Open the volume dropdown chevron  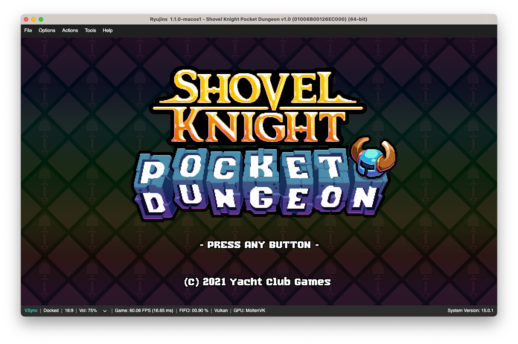(105, 311)
